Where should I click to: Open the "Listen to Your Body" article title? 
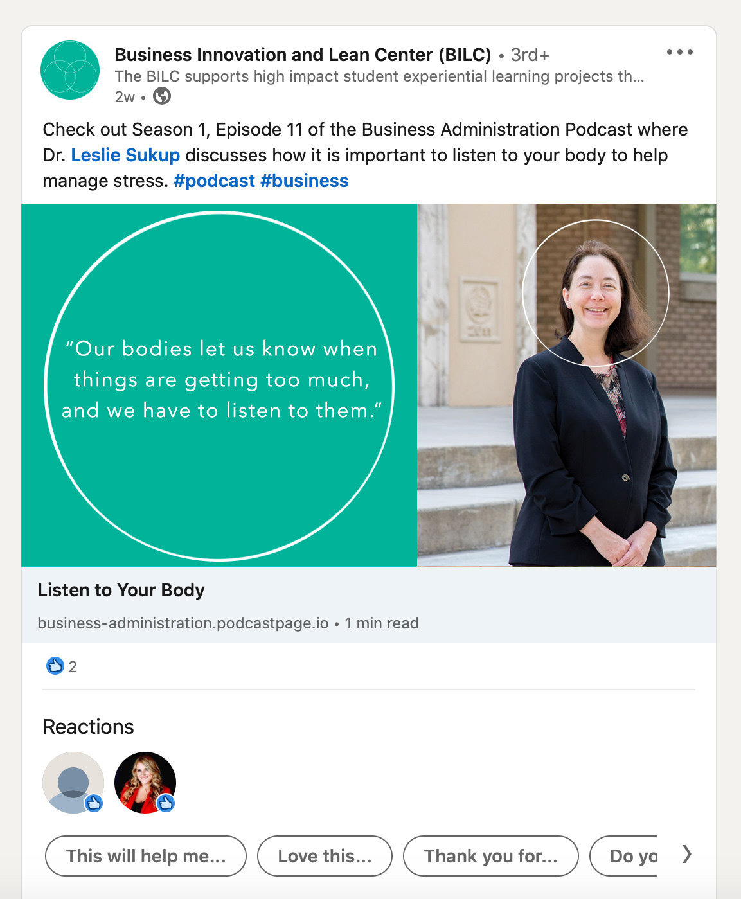click(x=121, y=590)
